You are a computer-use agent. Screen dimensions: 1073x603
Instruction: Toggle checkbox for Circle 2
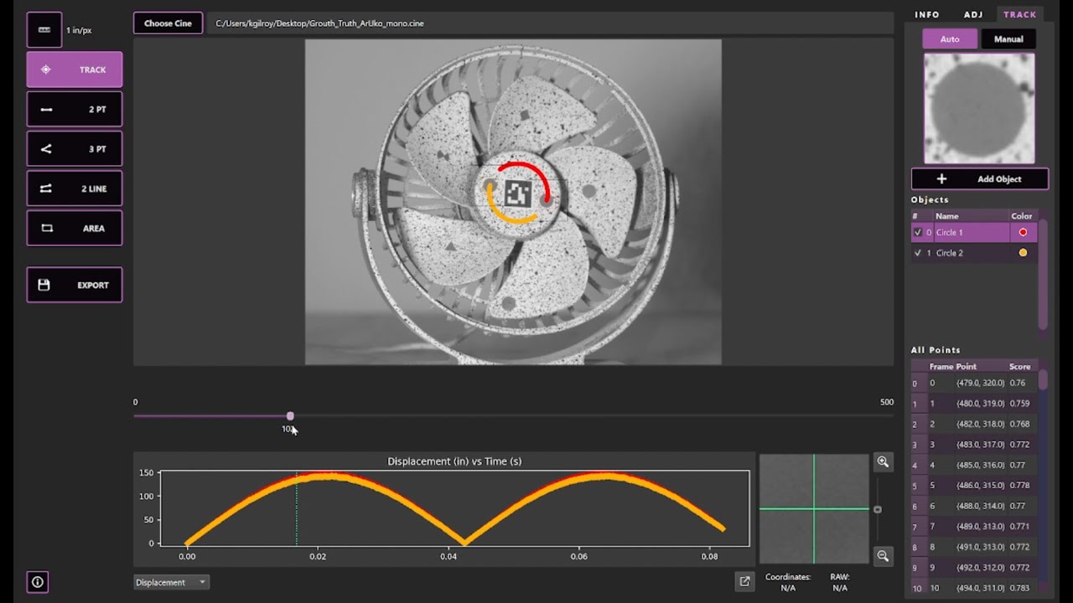918,253
